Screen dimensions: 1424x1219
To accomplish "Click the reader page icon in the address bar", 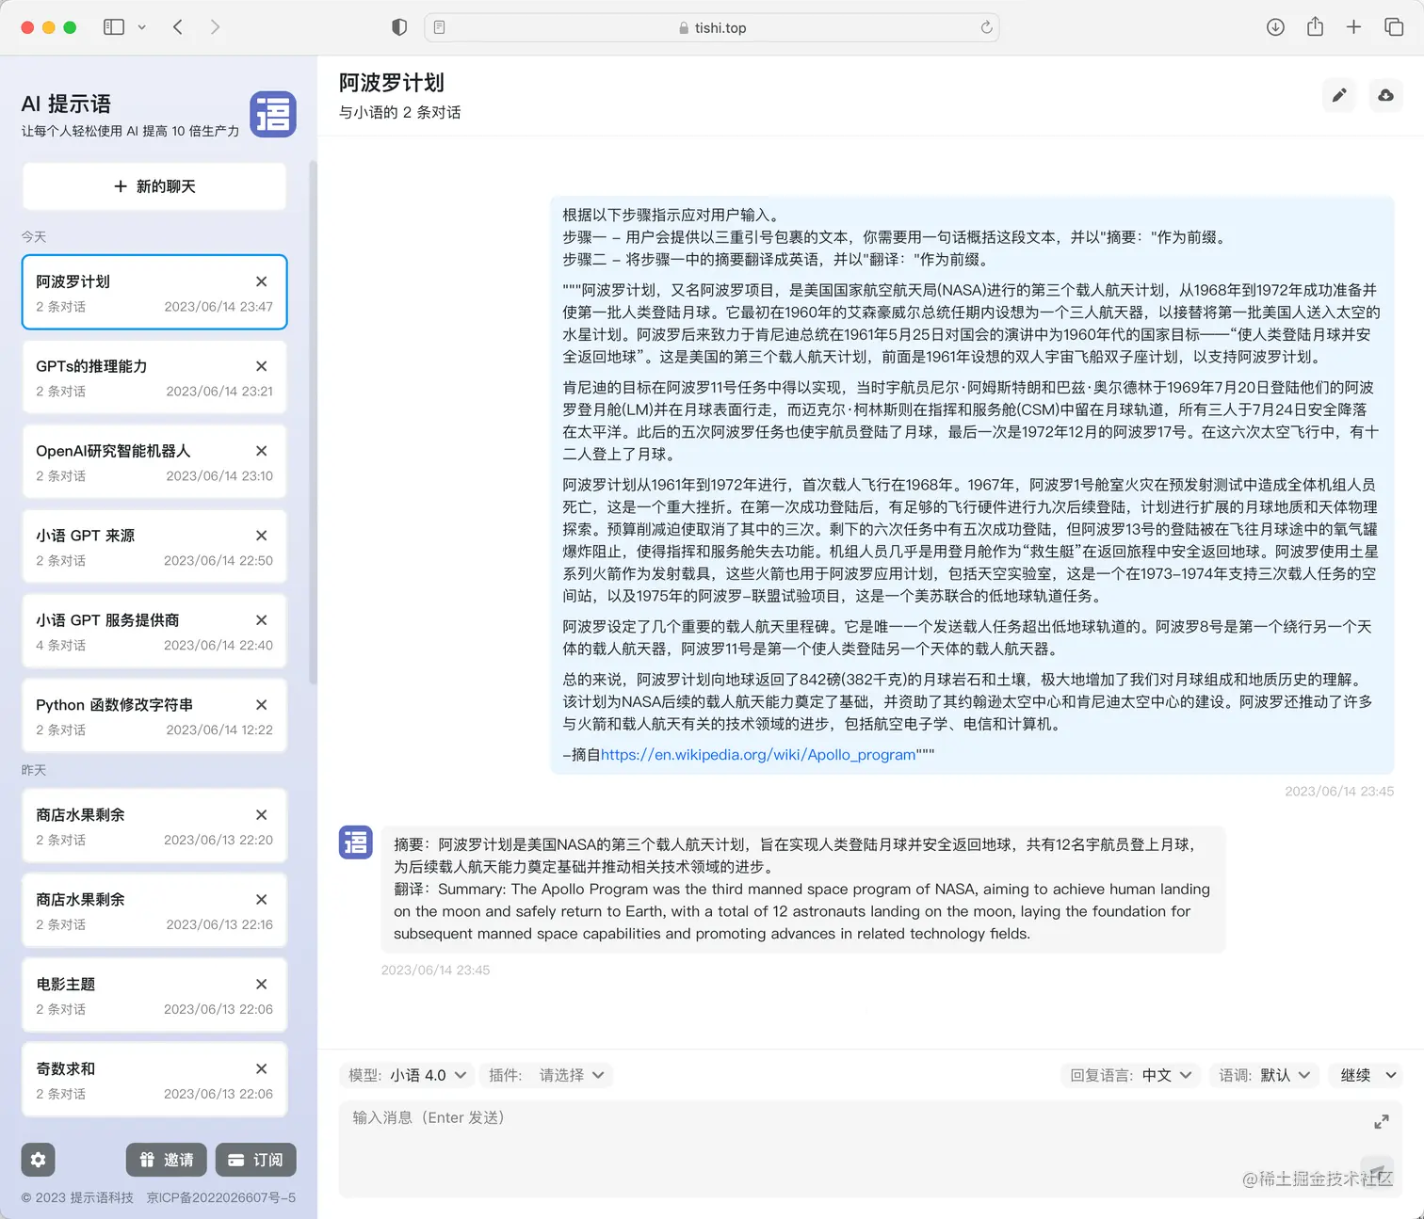I will [440, 27].
